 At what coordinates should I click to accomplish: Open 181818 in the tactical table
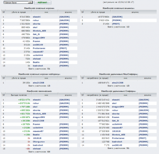[37, 138]
